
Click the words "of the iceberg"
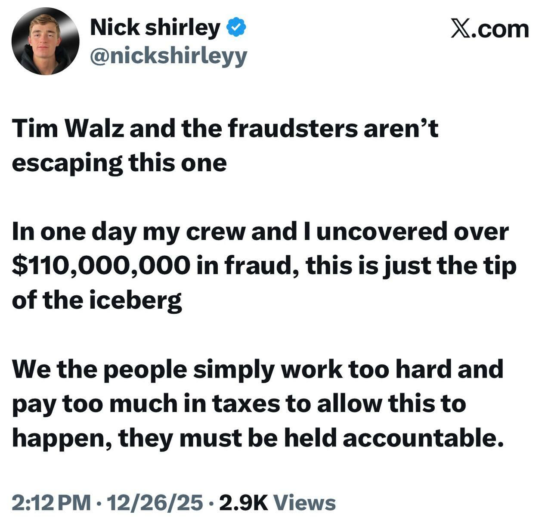pyautogui.click(x=97, y=300)
